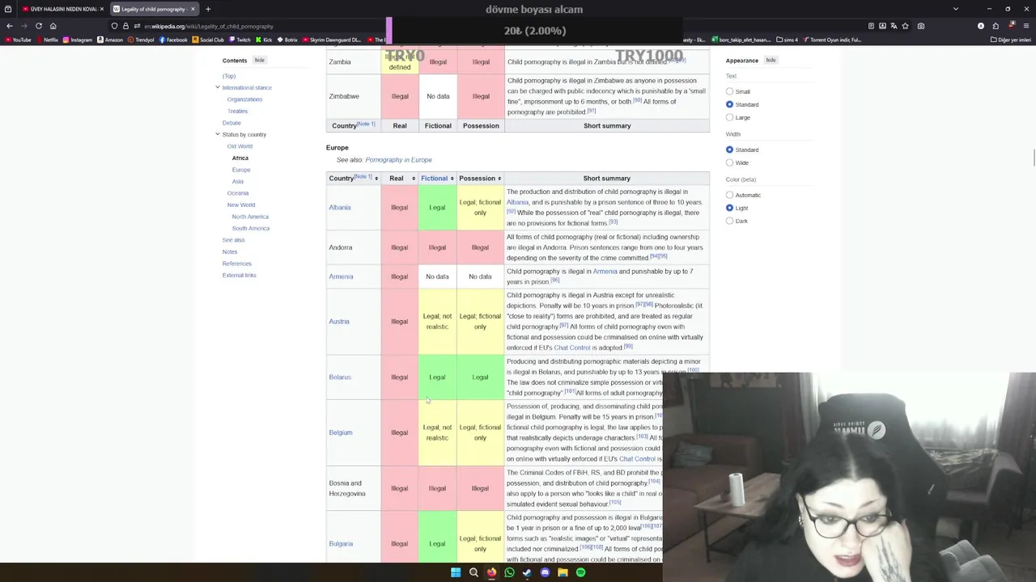
Task: Open the browser home page icon
Action: 53,26
